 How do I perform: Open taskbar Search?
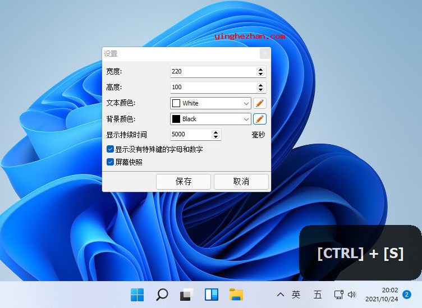click(x=162, y=295)
